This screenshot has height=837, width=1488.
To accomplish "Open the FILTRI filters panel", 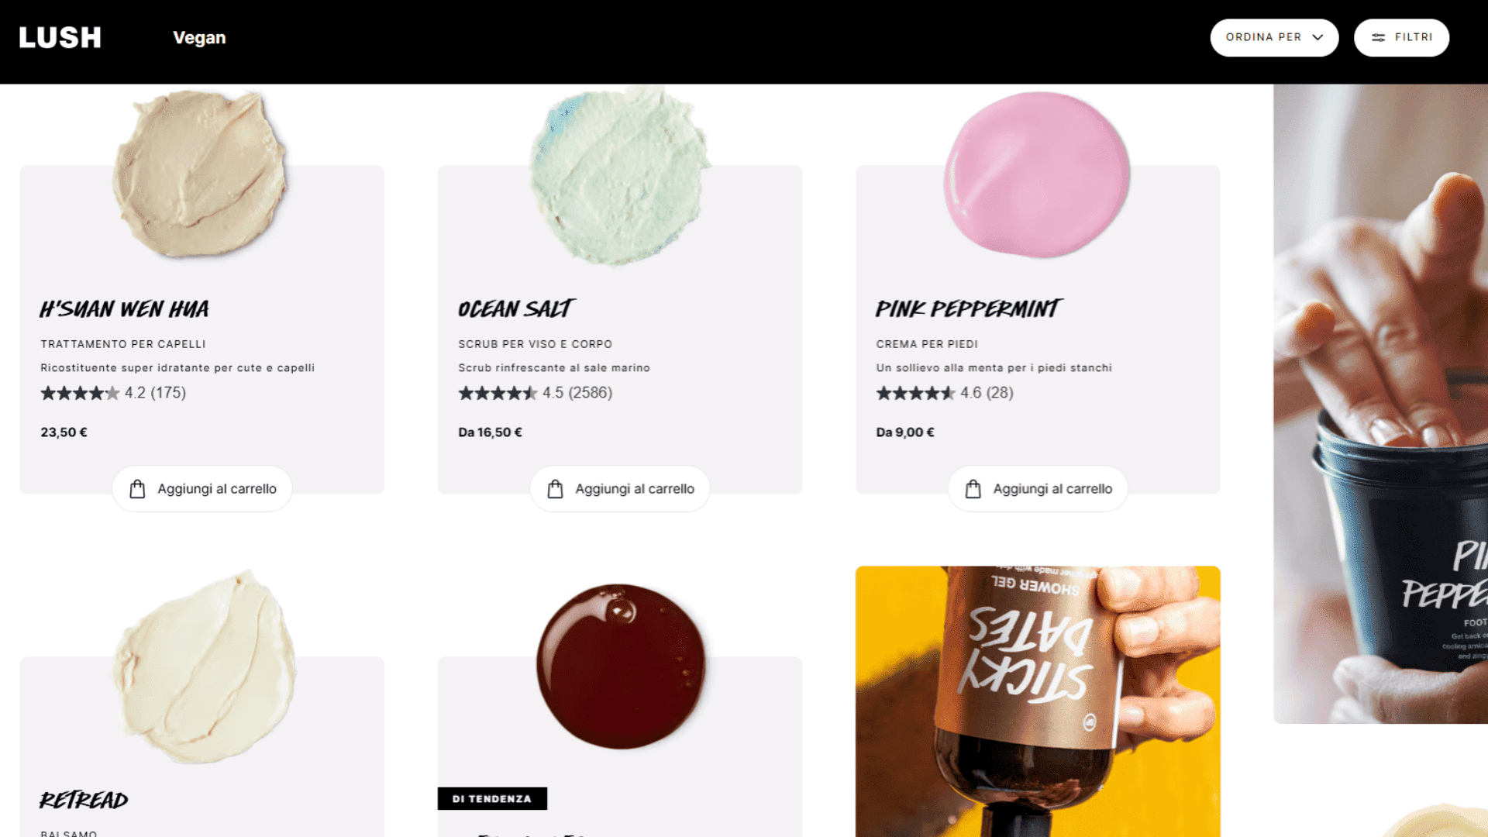I will click(x=1401, y=37).
